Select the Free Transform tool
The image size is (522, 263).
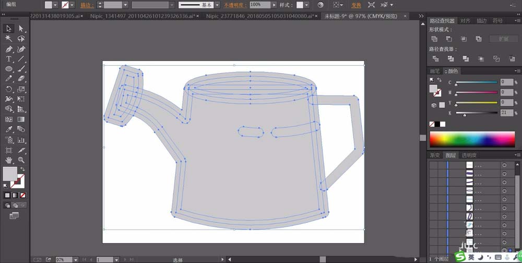(x=21, y=99)
